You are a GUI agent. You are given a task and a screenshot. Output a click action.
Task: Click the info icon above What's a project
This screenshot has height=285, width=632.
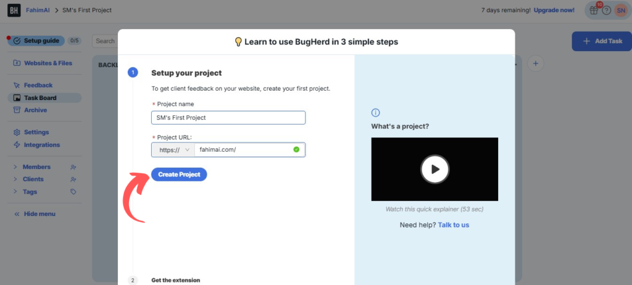click(375, 113)
